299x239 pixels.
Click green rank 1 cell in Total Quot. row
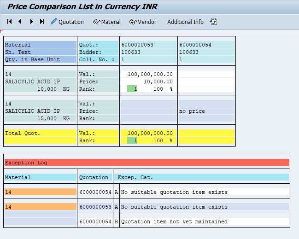tap(132, 140)
